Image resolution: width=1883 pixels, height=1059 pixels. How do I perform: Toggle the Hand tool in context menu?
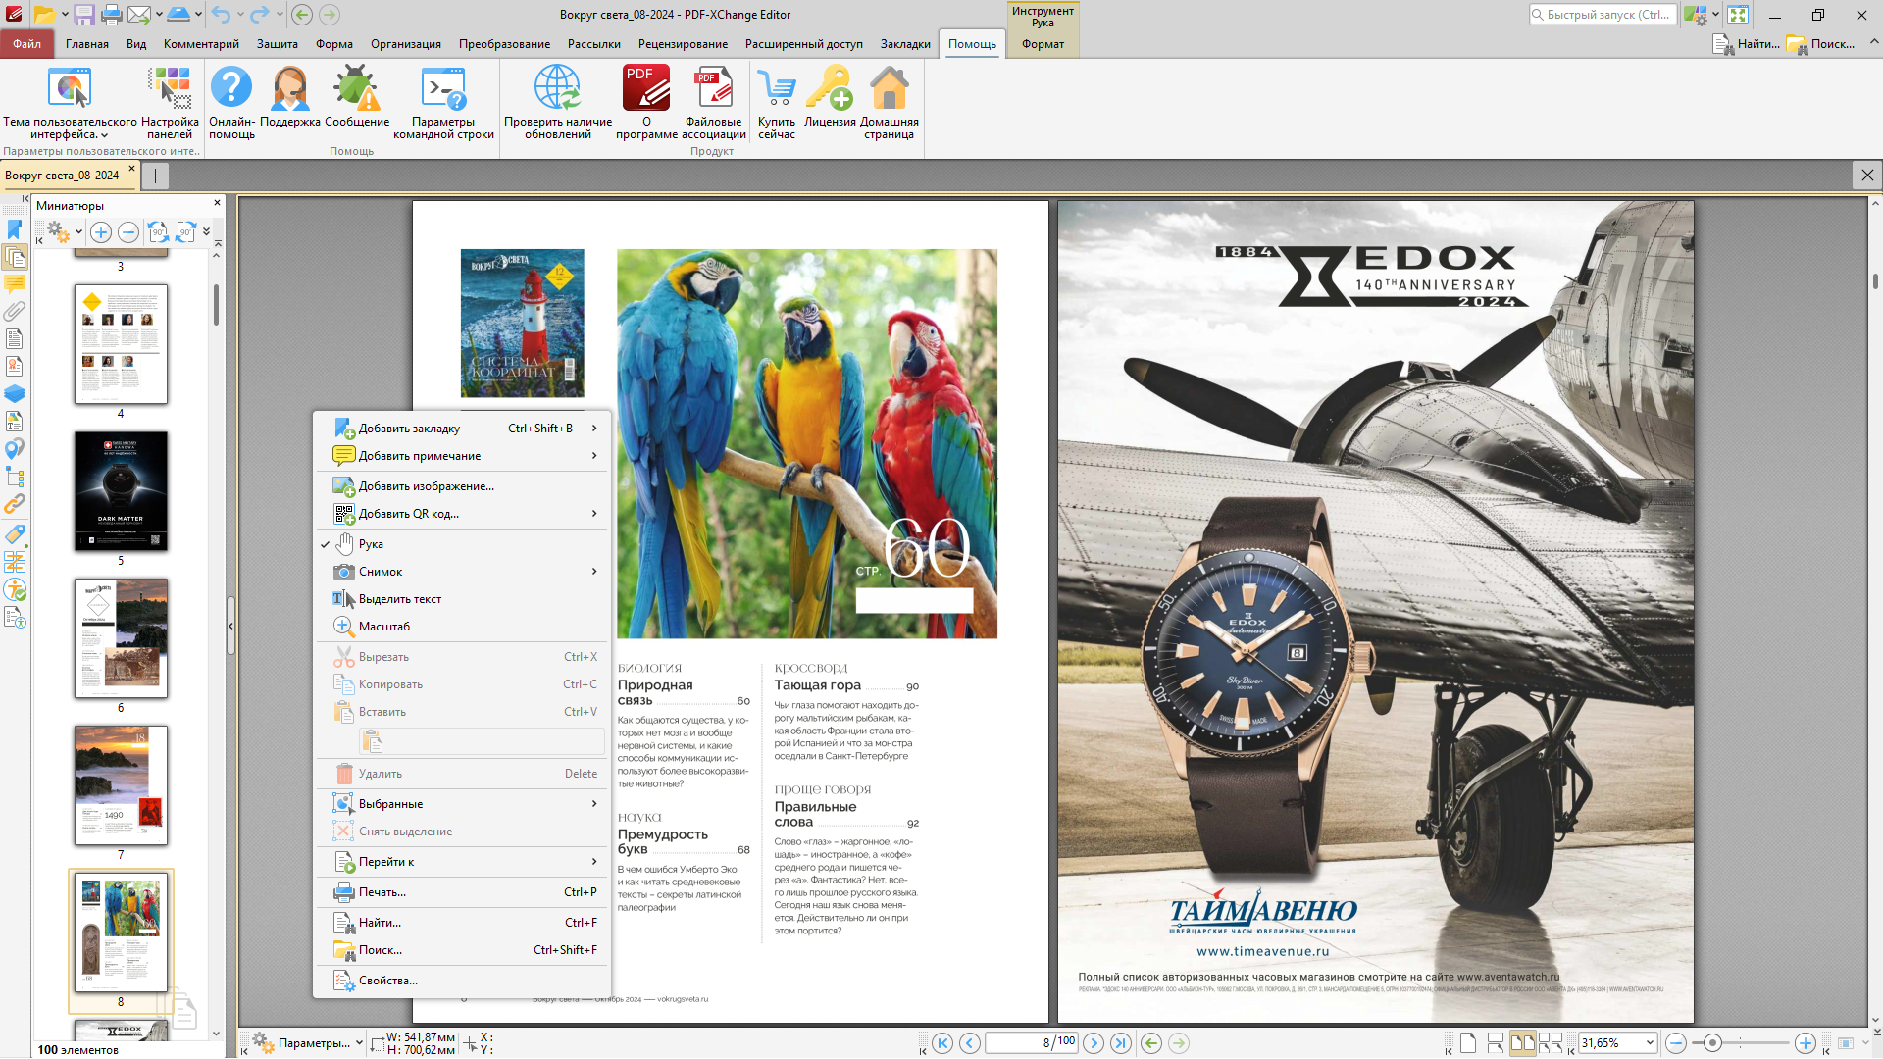371,544
